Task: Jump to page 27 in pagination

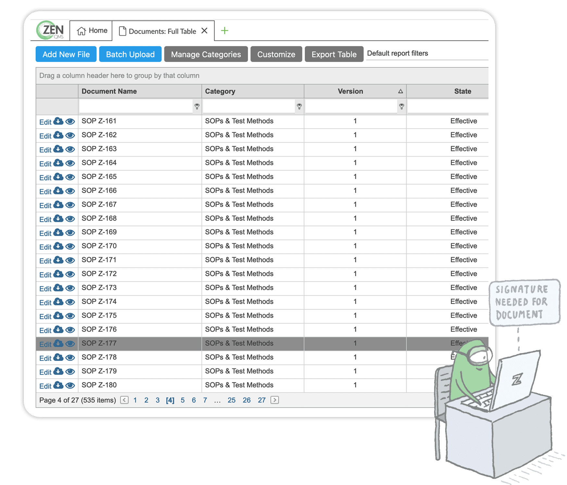Action: (261, 400)
